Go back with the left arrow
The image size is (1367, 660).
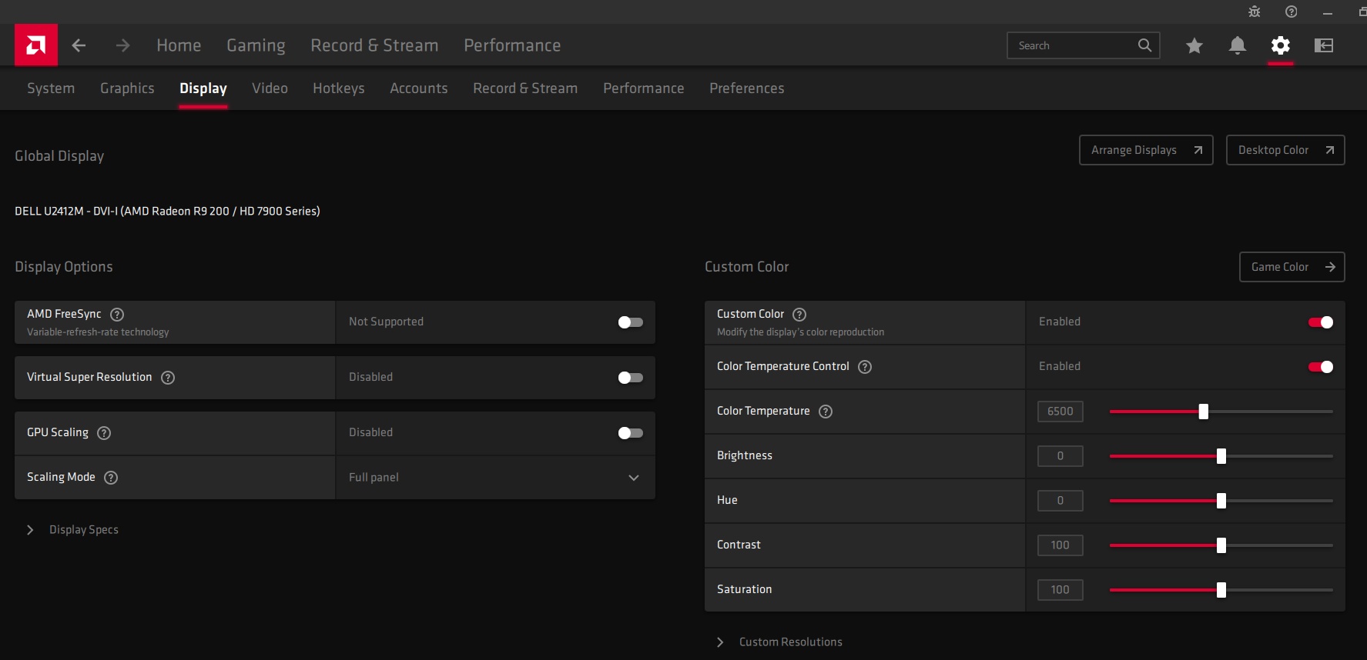[79, 45]
